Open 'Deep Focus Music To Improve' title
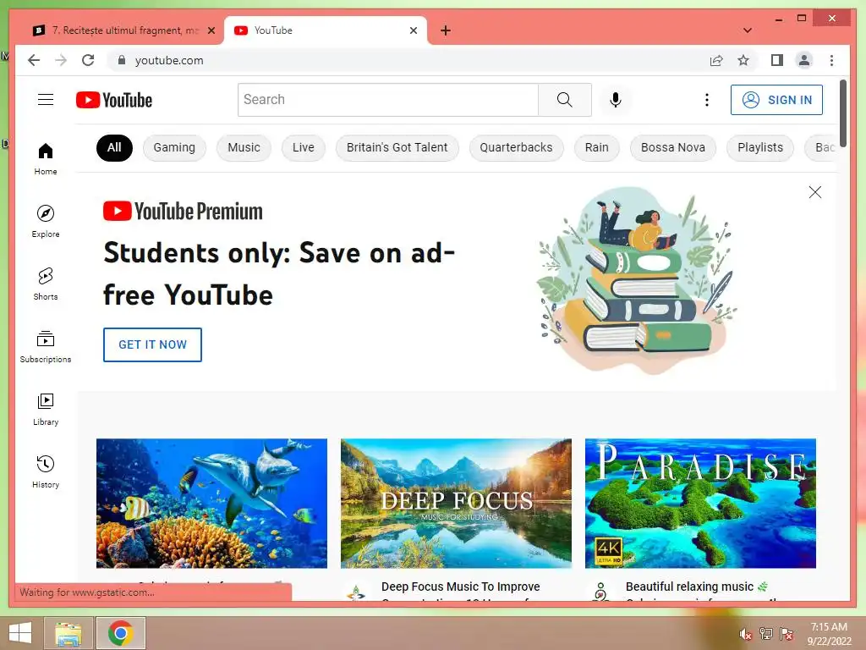Screen dimensions: 866x650 (461, 587)
